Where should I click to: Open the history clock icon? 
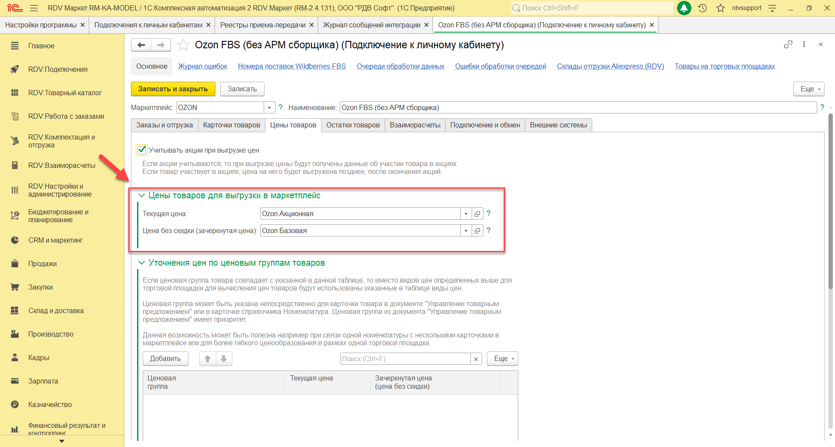[702, 8]
